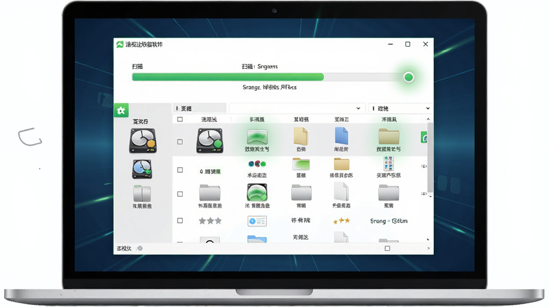Click the small gear in the status bar
Image resolution: width=549 pixels, height=308 pixels.
[x=140, y=248]
